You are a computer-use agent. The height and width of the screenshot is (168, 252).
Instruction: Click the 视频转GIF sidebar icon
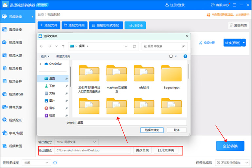pyautogui.click(x=5, y=94)
